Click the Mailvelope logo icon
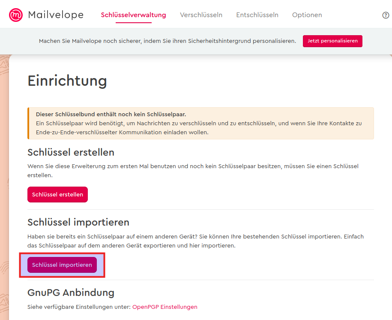This screenshot has width=392, height=320. click(16, 15)
